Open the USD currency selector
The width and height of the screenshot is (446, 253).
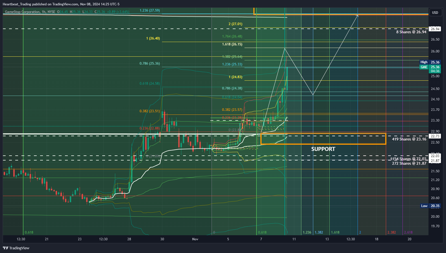[435, 12]
